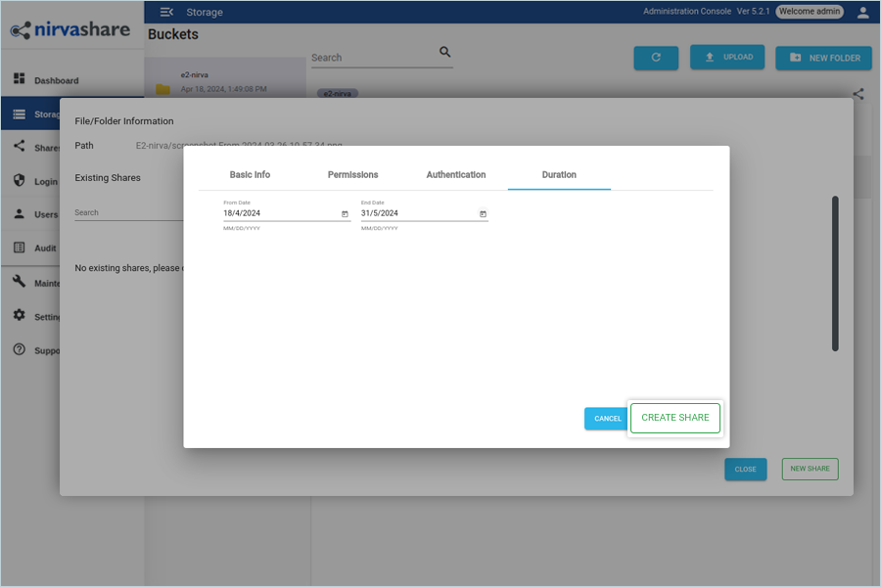The image size is (881, 587).
Task: Click the New Share button
Action: 811,469
